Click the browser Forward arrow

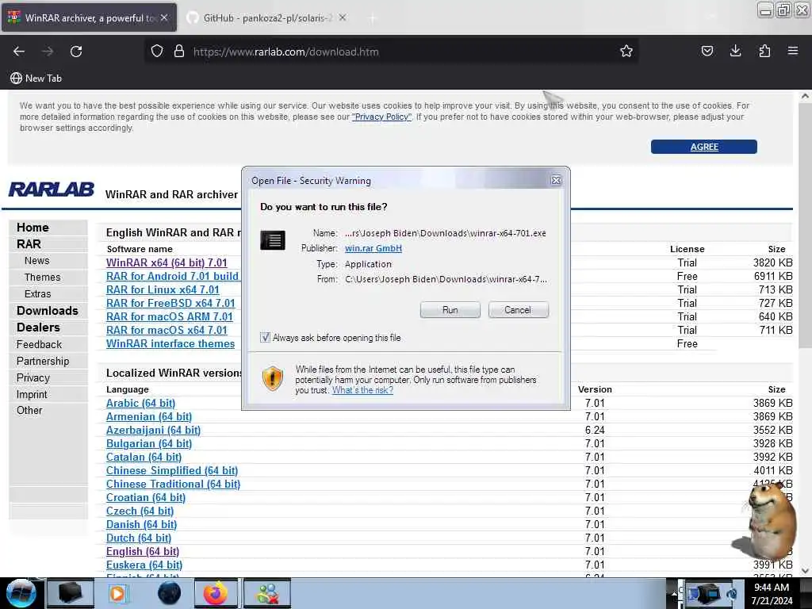[x=48, y=52]
